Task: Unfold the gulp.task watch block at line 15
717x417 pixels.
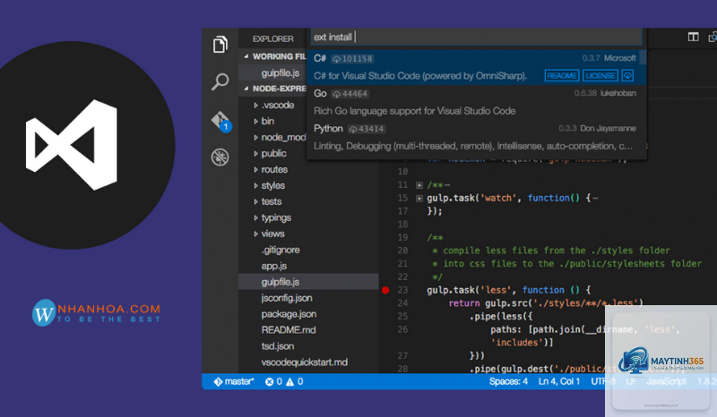Action: [419, 199]
